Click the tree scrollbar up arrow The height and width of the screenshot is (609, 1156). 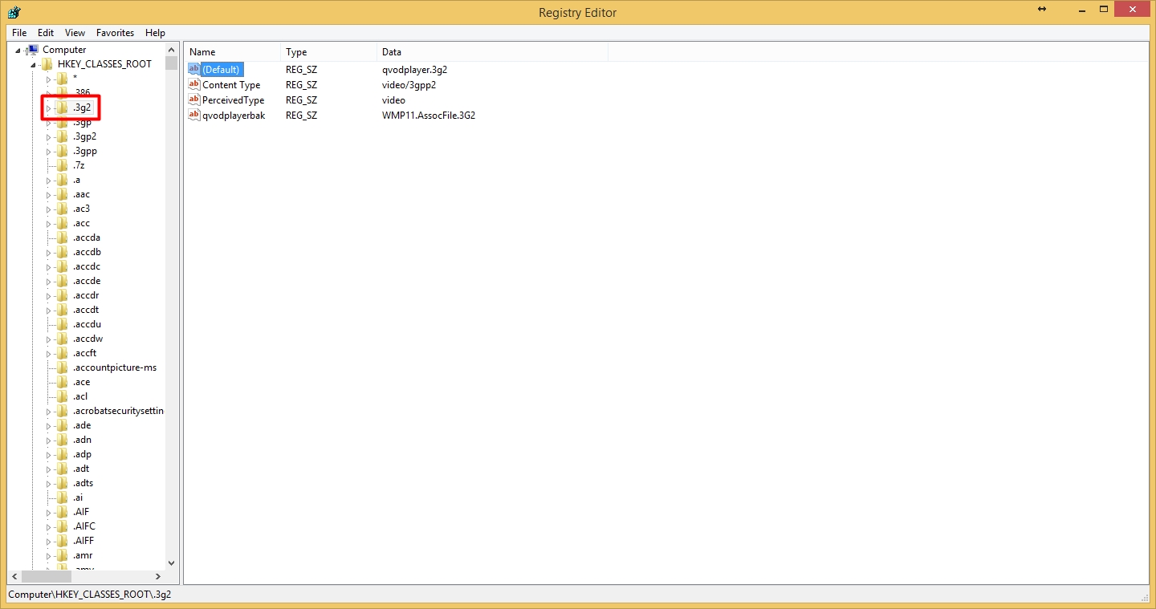[x=171, y=50]
